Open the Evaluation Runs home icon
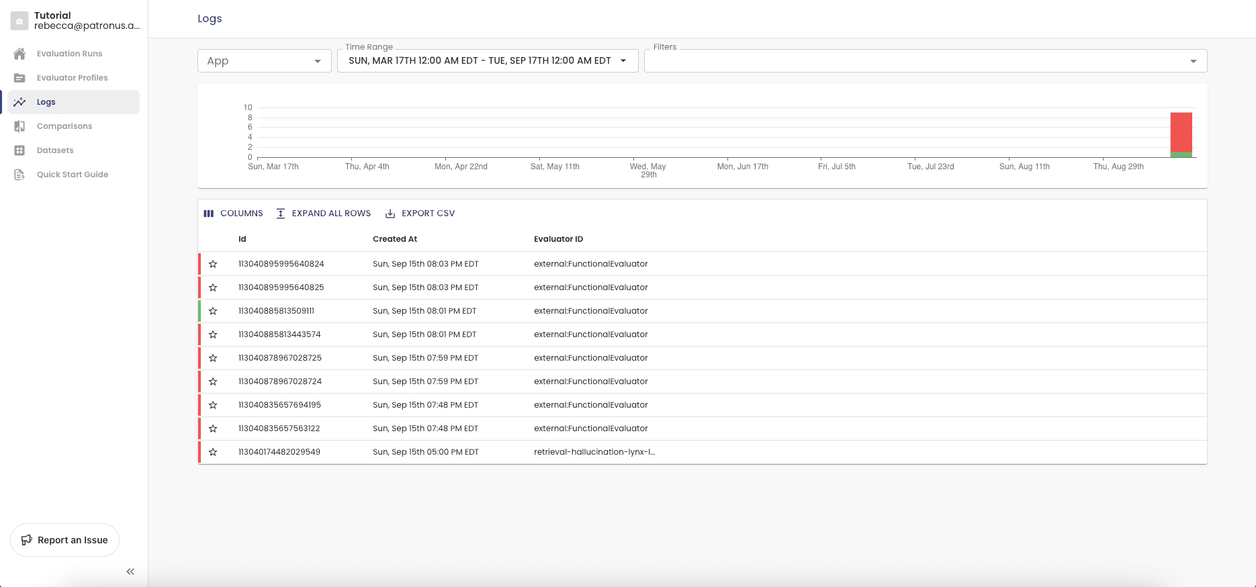The width and height of the screenshot is (1256, 587). click(x=19, y=54)
